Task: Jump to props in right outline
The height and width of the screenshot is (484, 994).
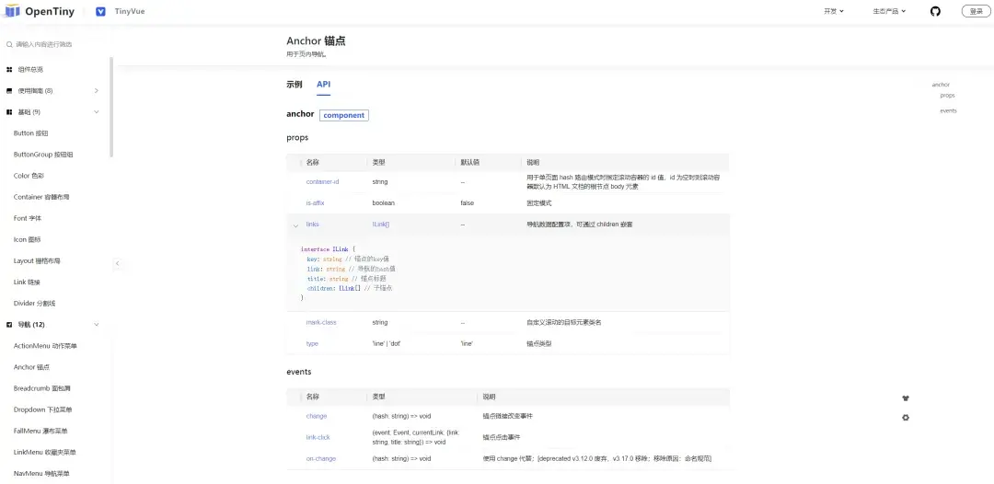Action: [948, 96]
